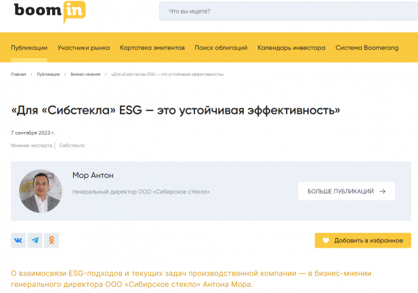
Task: Click the author position text генеральный директор
Action: pyautogui.click(x=141, y=191)
